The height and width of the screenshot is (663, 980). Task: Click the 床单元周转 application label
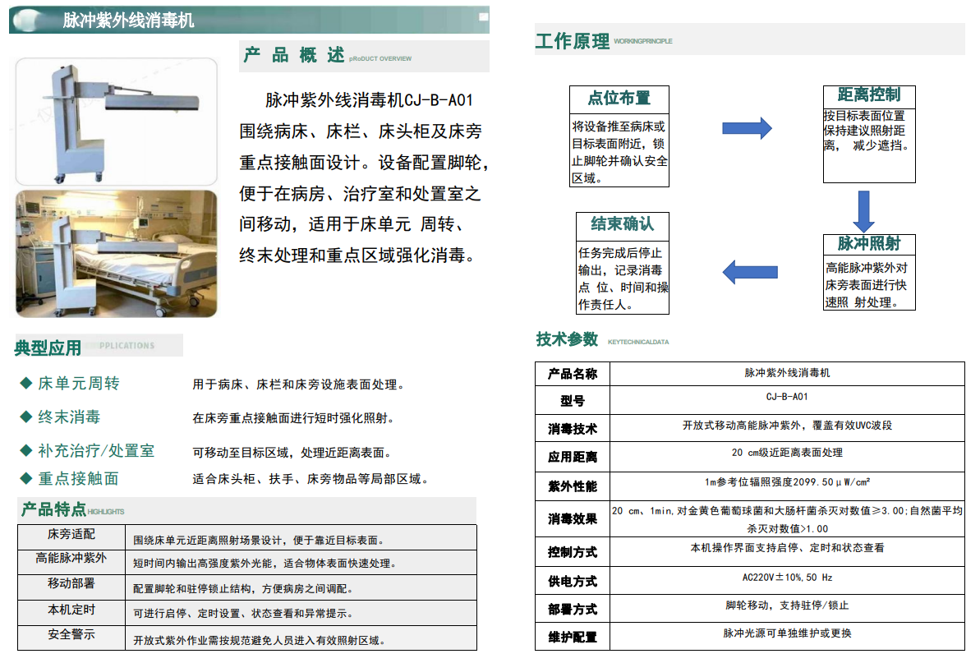[79, 383]
